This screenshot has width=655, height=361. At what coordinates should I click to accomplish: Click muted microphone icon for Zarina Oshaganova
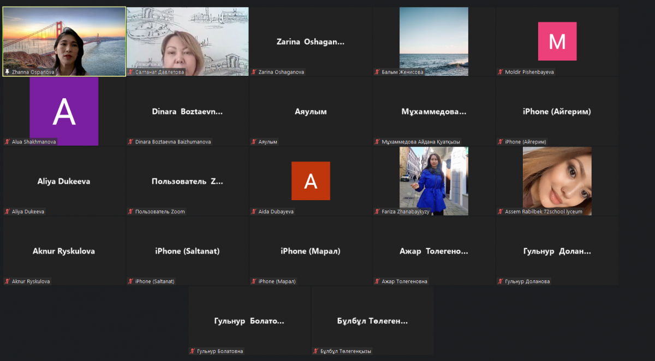254,72
